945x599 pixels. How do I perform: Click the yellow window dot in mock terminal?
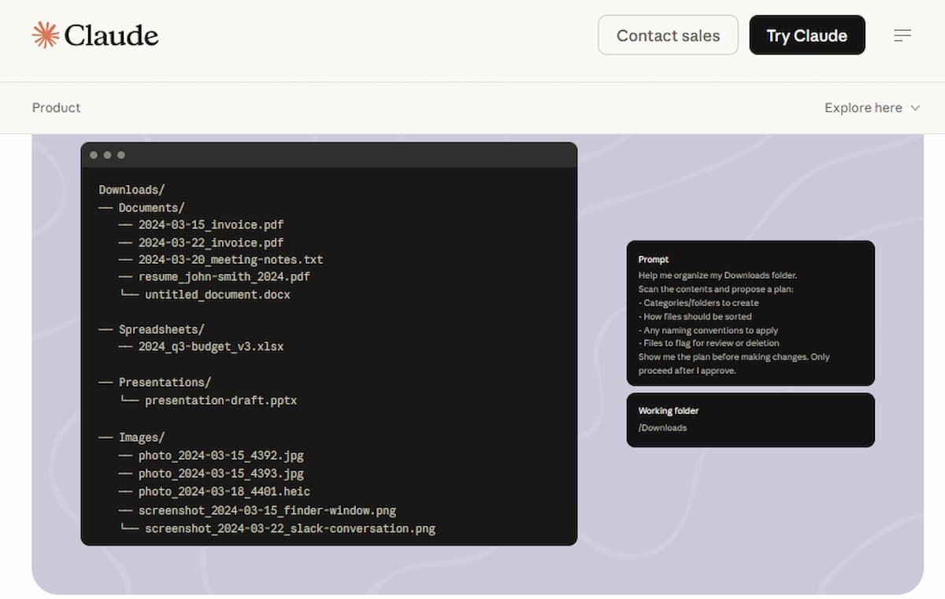click(107, 155)
